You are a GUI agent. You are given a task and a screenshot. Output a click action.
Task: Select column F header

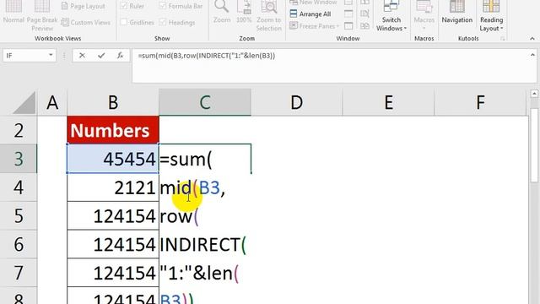pyautogui.click(x=480, y=102)
